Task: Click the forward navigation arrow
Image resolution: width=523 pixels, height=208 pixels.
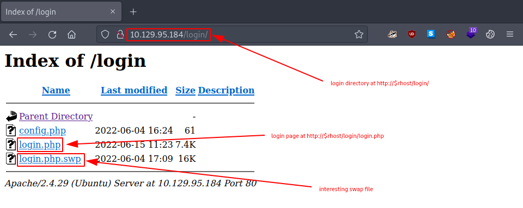Action: point(33,35)
